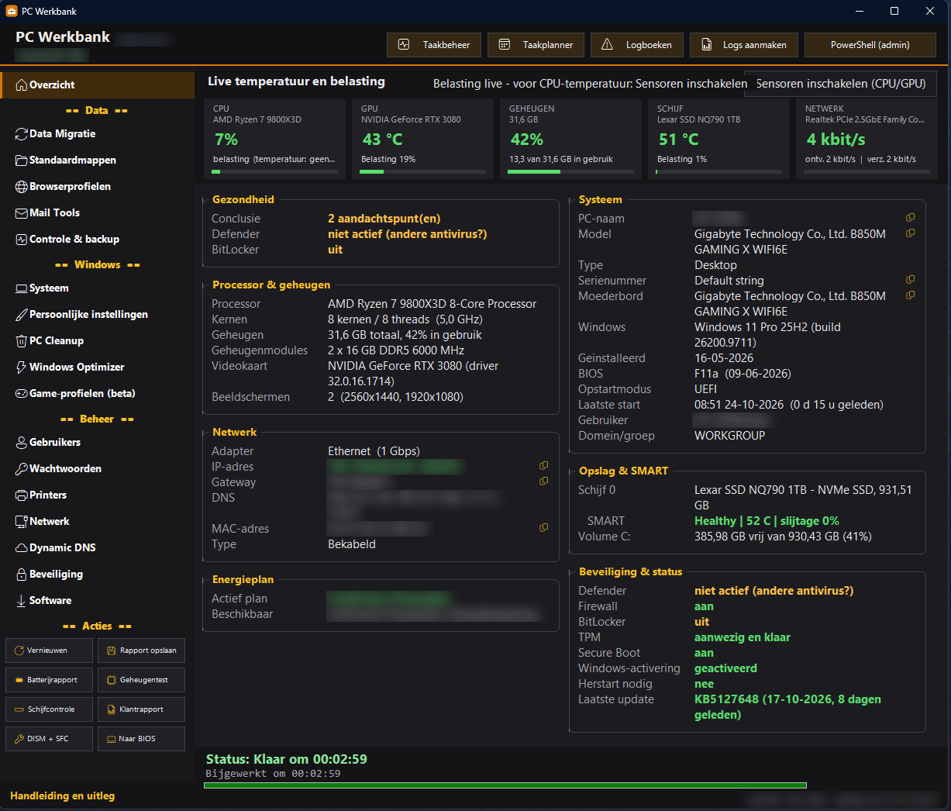Save report with Rapport opslaan

click(141, 651)
